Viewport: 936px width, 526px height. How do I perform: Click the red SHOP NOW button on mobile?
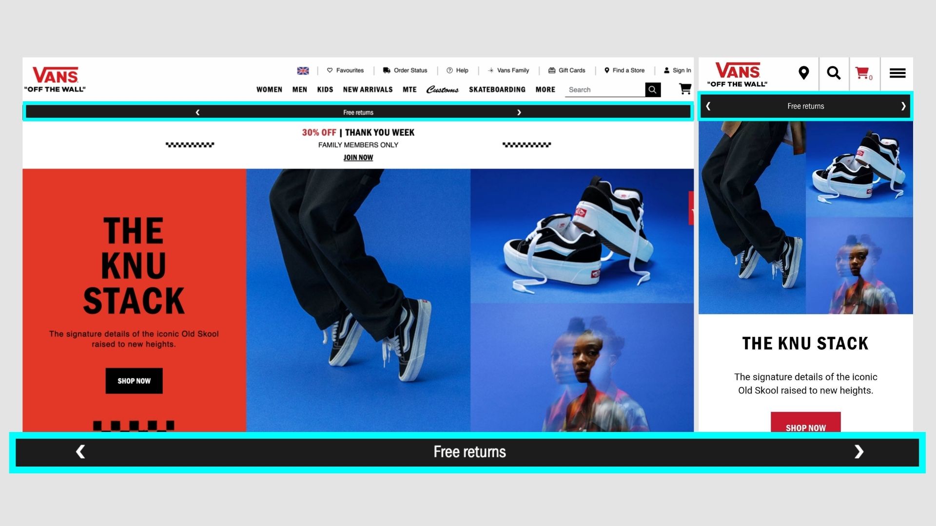click(x=805, y=422)
